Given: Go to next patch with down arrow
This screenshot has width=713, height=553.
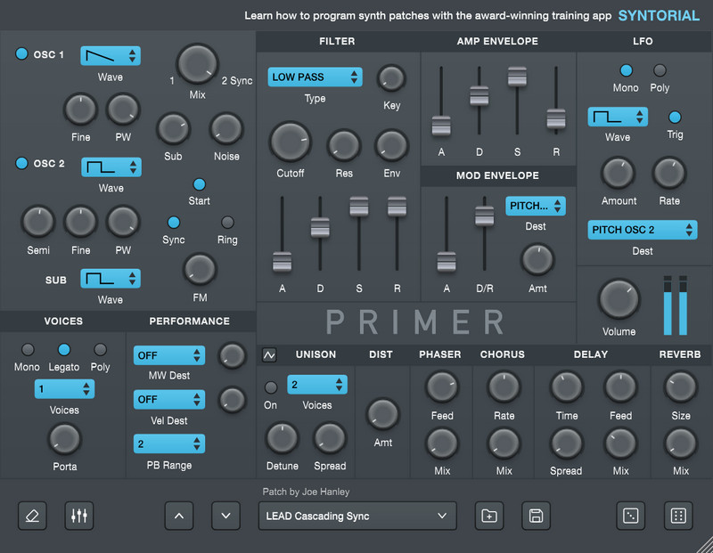Looking at the screenshot, I should (226, 516).
